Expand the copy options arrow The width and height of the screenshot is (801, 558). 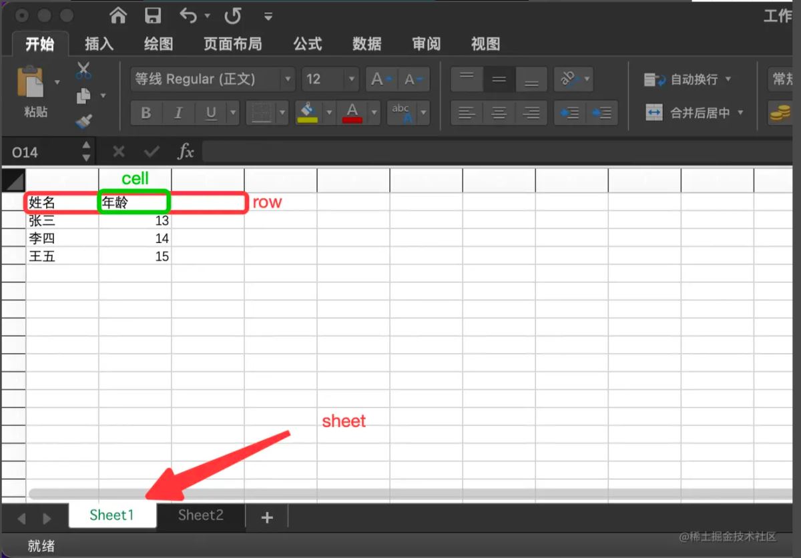point(103,96)
